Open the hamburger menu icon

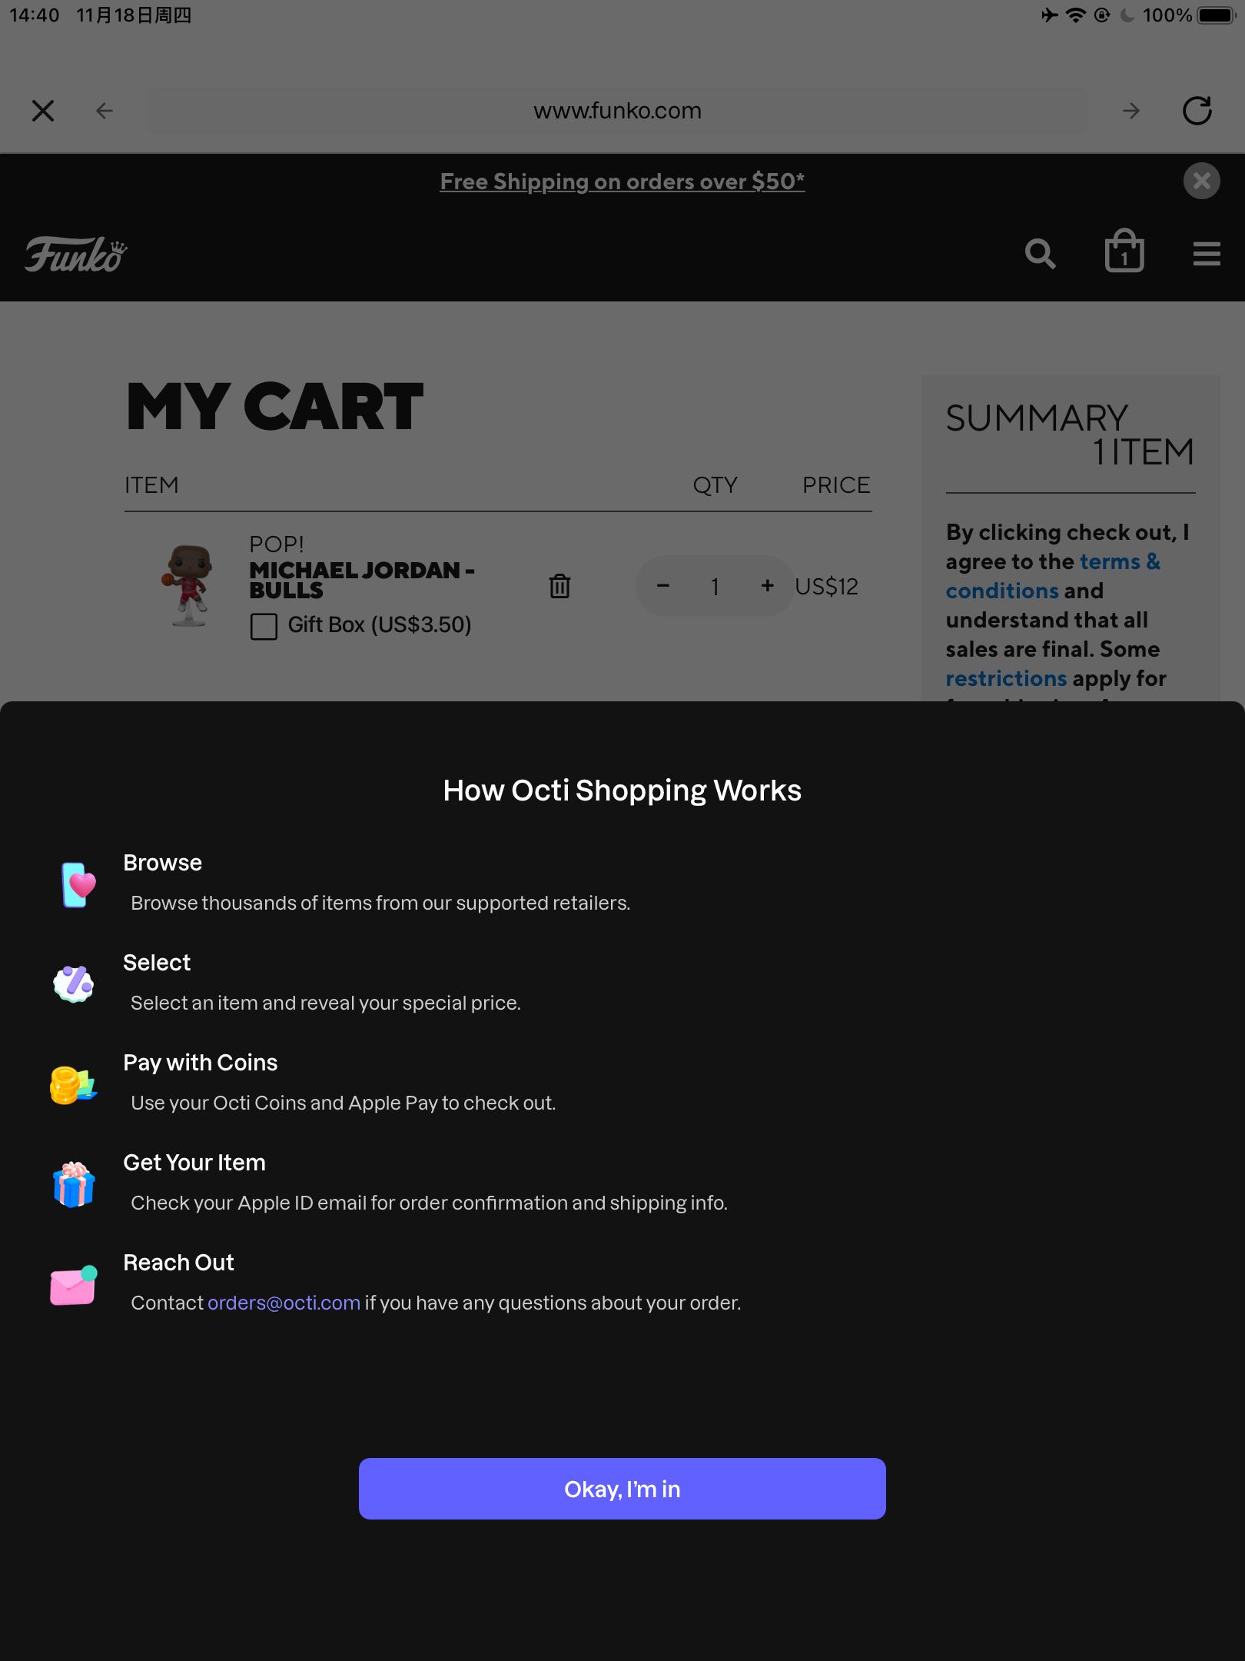click(x=1207, y=254)
